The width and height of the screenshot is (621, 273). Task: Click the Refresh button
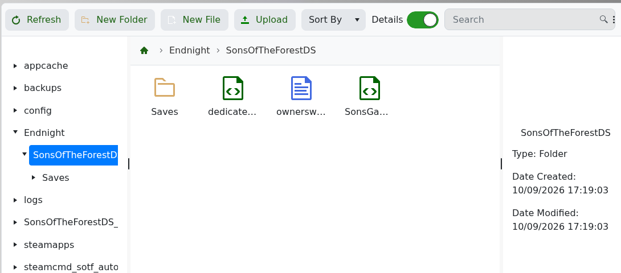pos(37,20)
